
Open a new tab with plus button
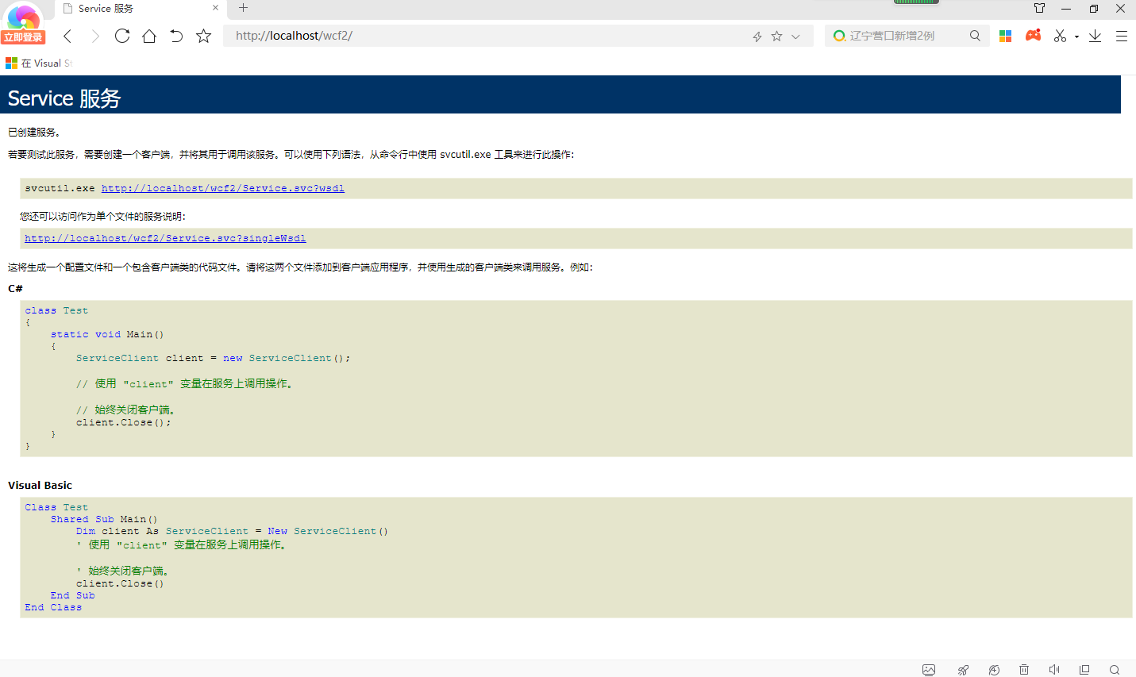point(244,8)
